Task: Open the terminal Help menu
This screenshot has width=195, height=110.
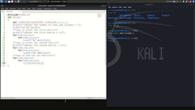Action: [x=129, y=7]
